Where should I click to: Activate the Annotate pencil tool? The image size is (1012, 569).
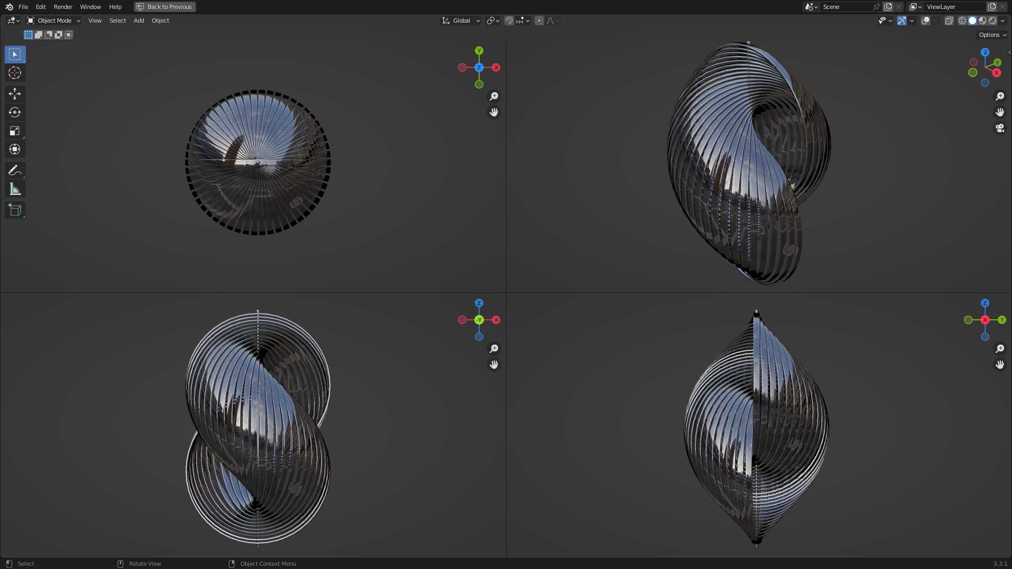(x=15, y=170)
